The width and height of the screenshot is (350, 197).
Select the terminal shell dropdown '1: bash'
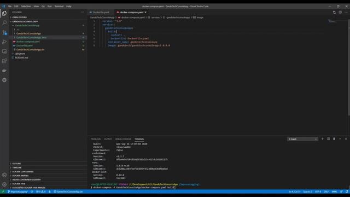(302, 139)
